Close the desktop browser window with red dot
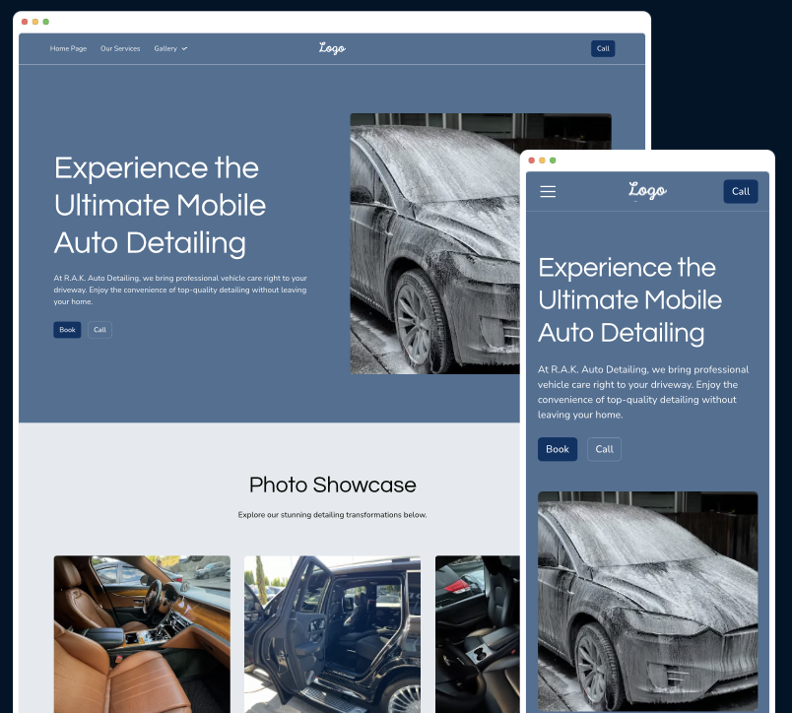 click(25, 22)
